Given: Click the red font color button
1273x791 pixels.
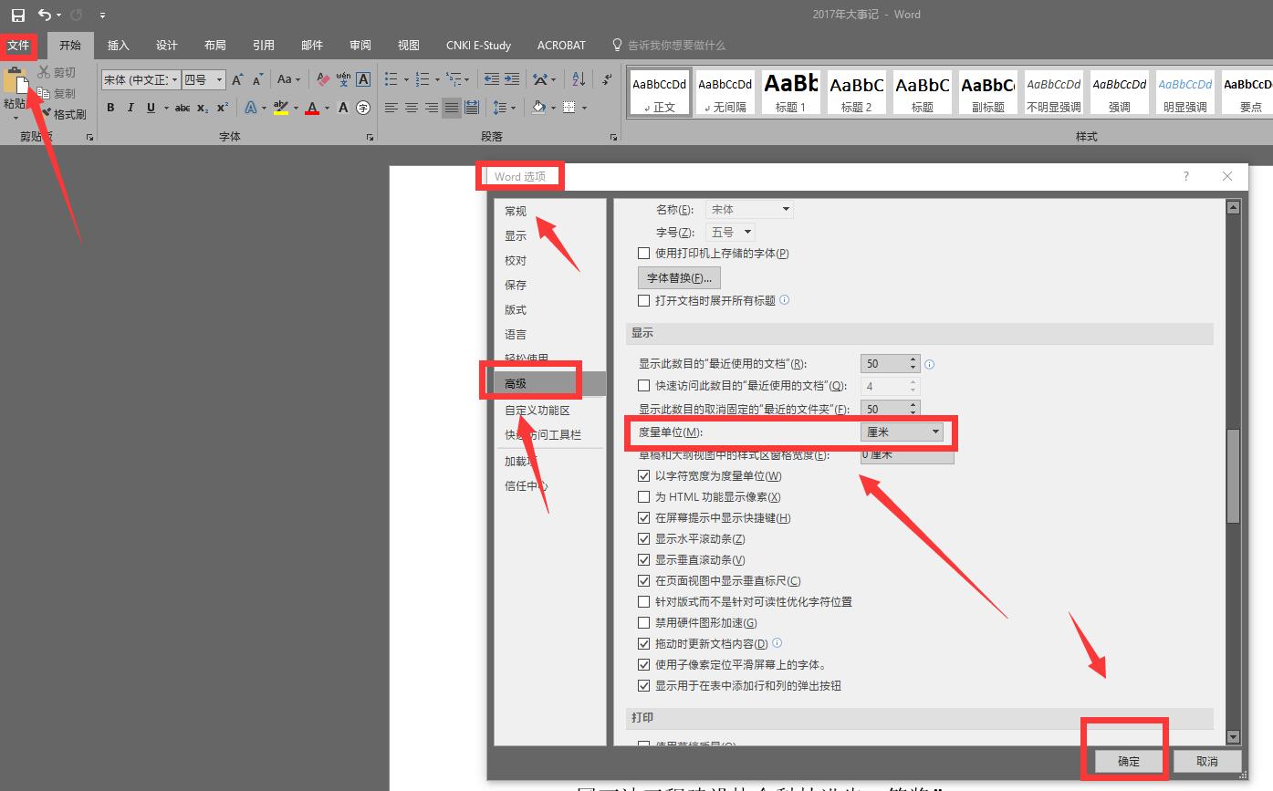Looking at the screenshot, I should (x=312, y=108).
